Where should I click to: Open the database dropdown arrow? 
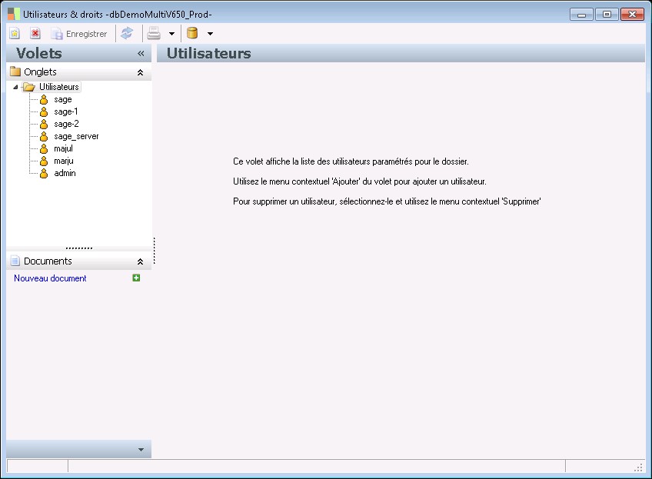tap(211, 34)
